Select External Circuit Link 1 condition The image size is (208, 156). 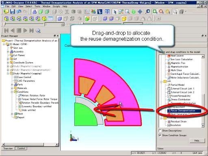click(182, 89)
